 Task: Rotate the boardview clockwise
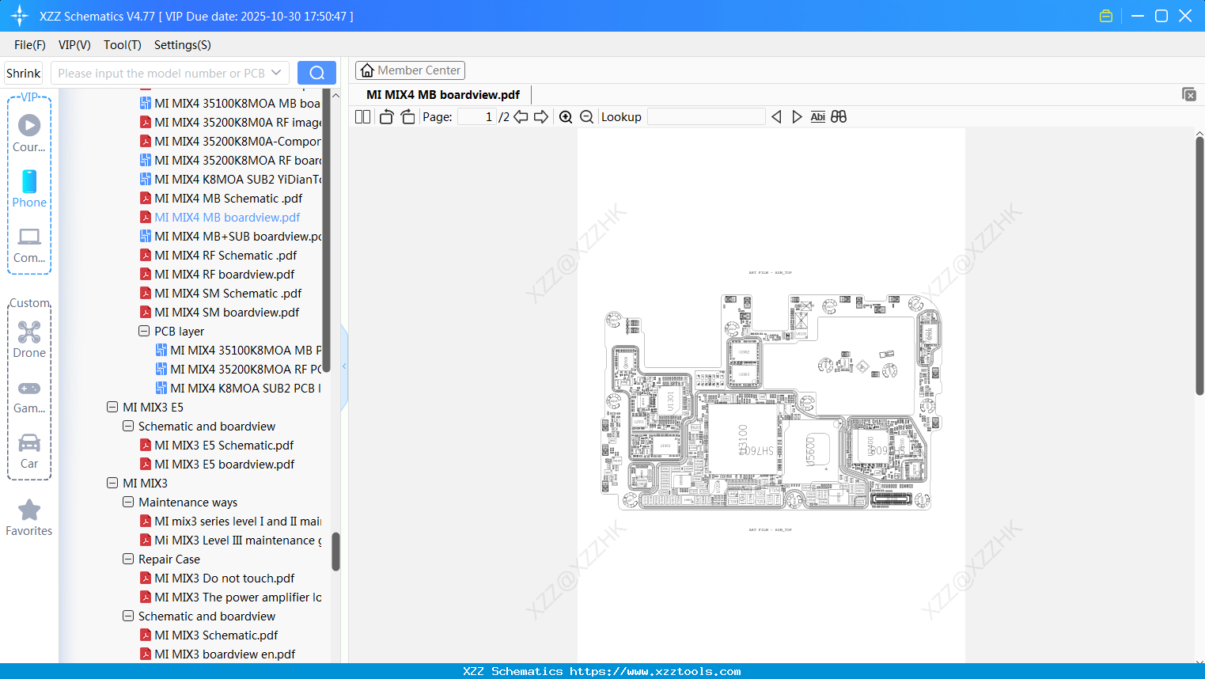[407, 116]
